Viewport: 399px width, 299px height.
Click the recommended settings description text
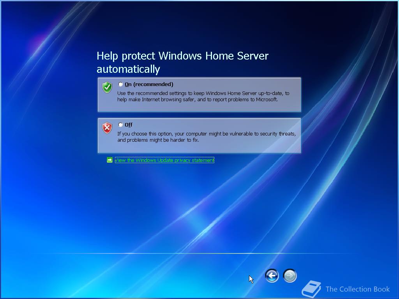(x=203, y=97)
